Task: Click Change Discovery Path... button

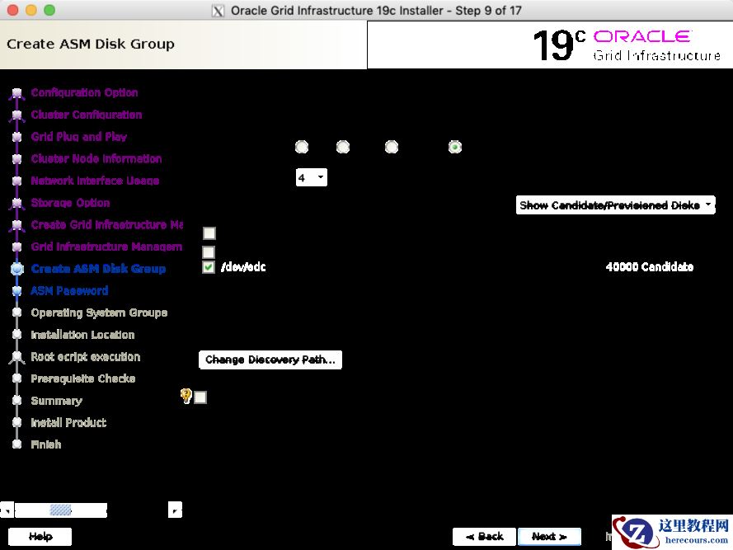Action: coord(270,360)
